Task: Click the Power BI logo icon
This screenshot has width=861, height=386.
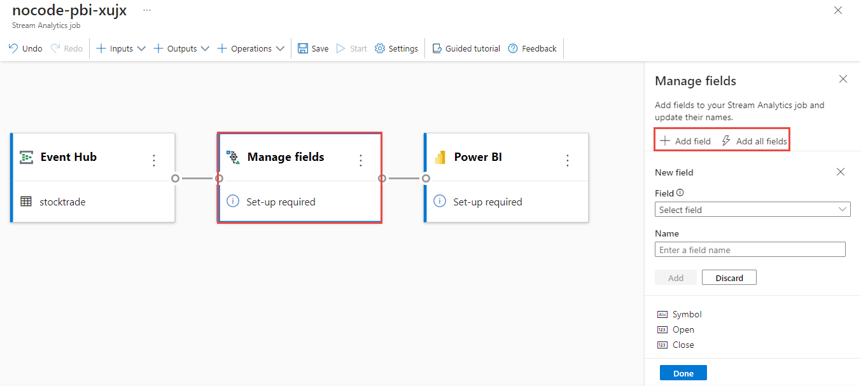Action: 440,157
